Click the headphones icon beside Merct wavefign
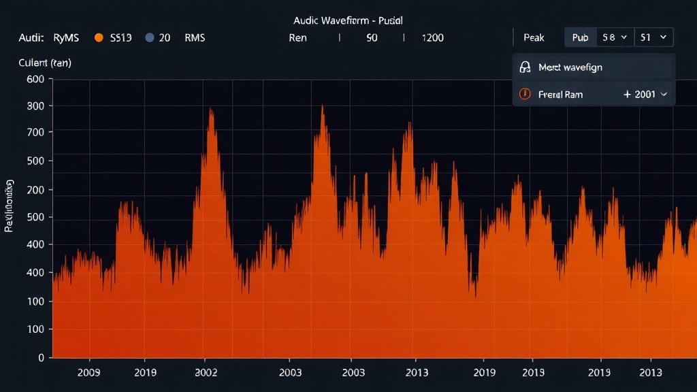The width and height of the screenshot is (697, 392). tap(525, 67)
